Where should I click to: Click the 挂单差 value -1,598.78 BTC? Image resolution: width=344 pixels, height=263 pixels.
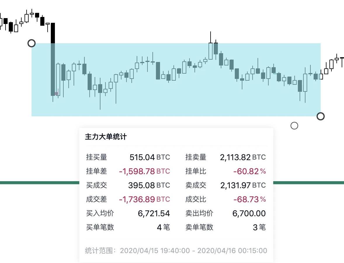144,171
